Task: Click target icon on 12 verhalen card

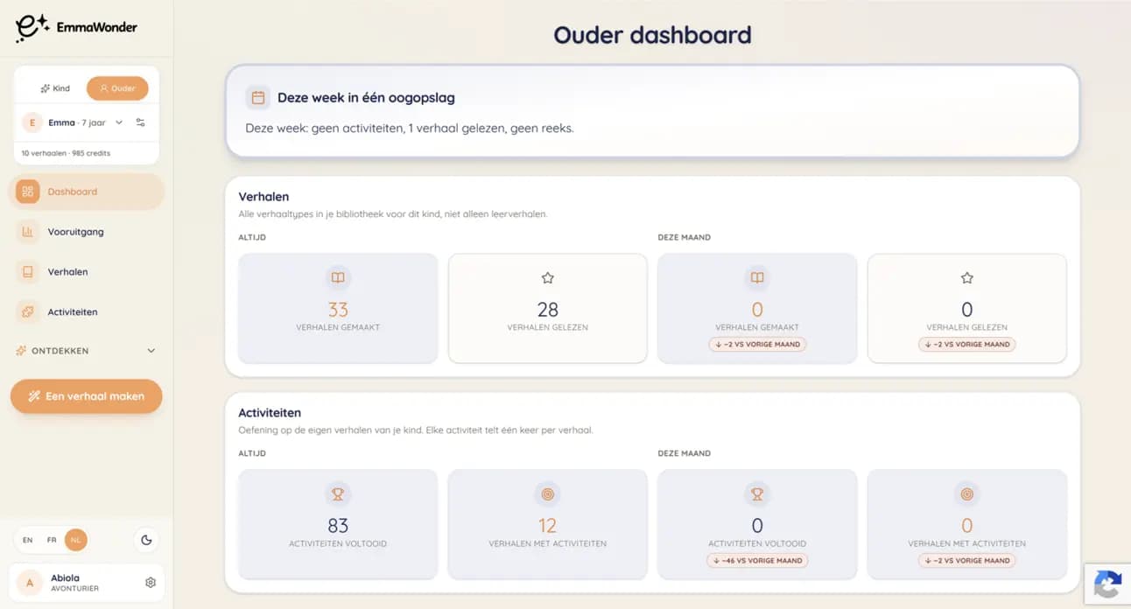Action: point(548,494)
